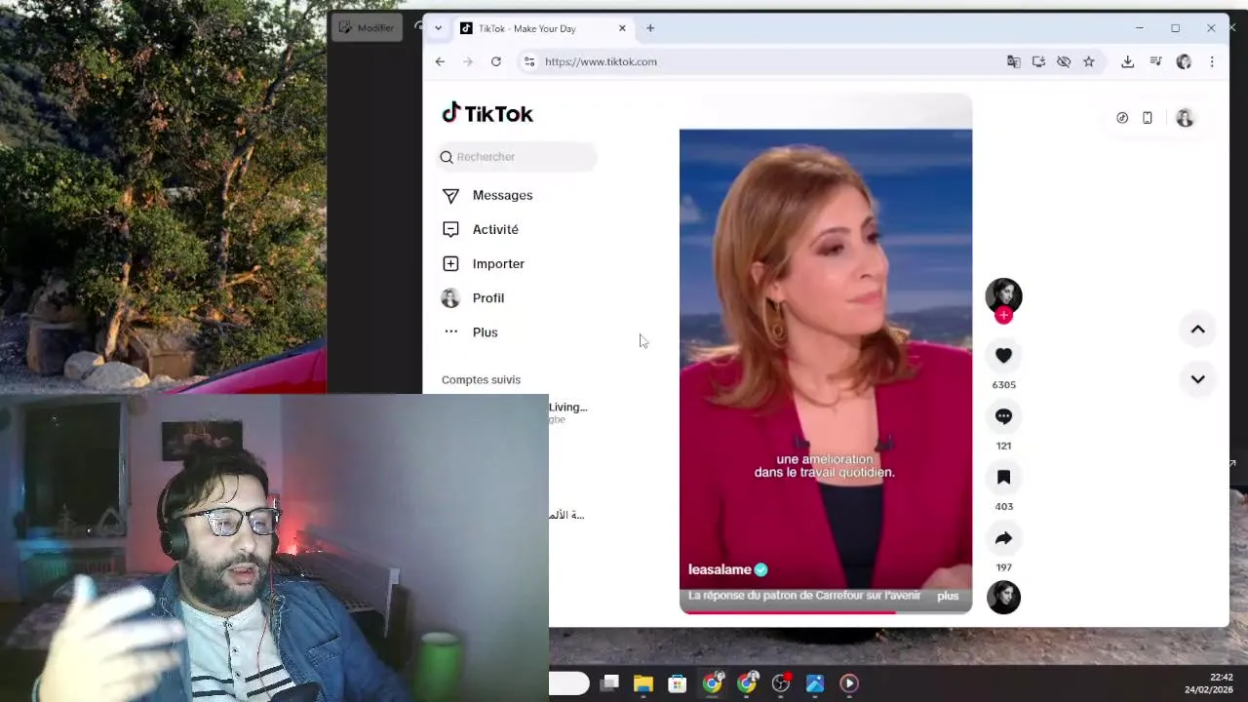
Task: Open the sound disc at the bottom of the action bar
Action: pos(1003,597)
